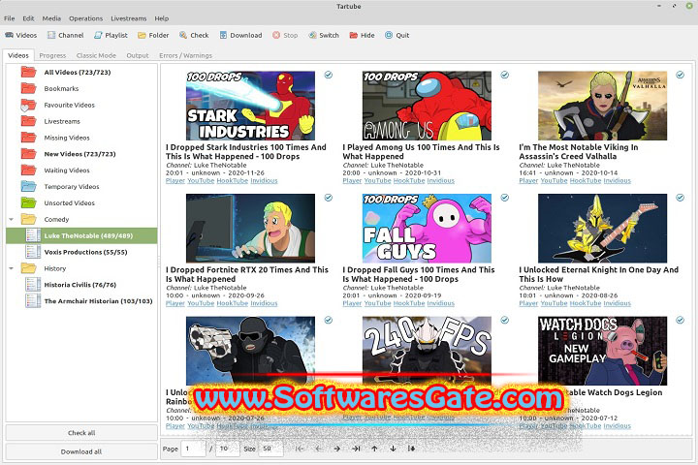Go to the next page arrow
This screenshot has width=698, height=465.
point(337,449)
